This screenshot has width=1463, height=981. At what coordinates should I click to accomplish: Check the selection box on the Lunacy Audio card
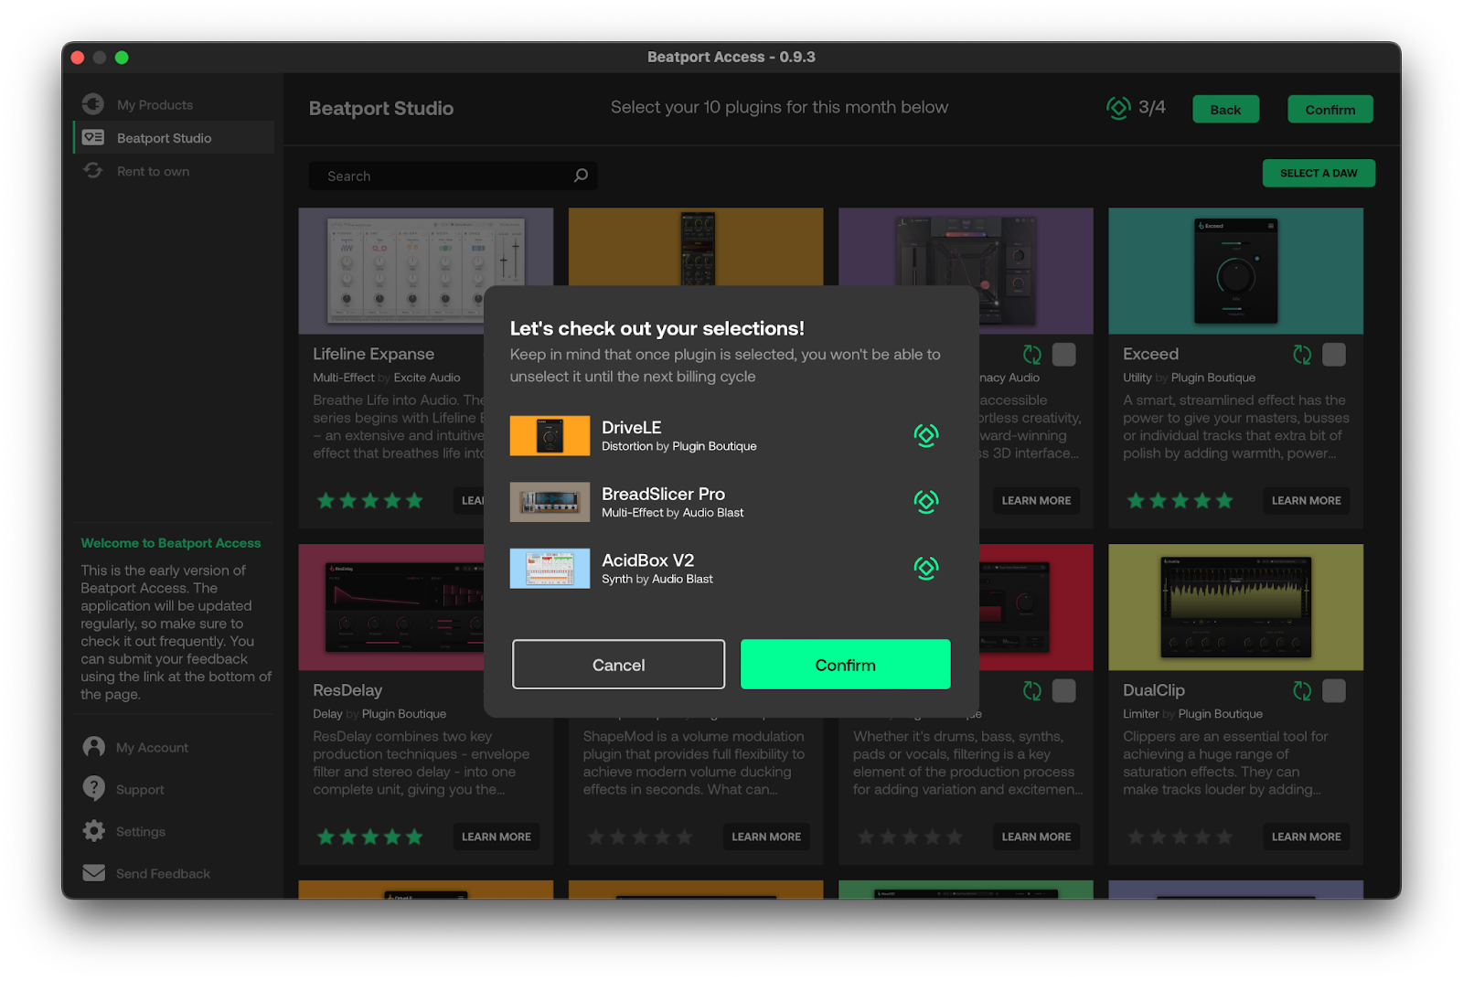(x=1063, y=355)
